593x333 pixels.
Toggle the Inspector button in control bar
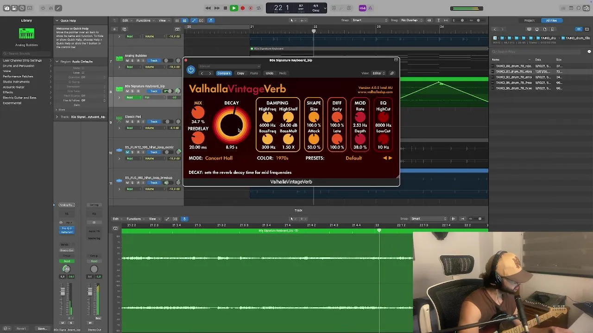tap(14, 8)
